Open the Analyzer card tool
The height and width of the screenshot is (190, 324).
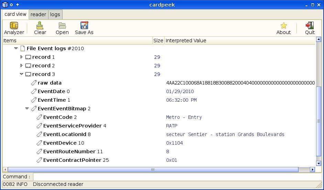14,26
